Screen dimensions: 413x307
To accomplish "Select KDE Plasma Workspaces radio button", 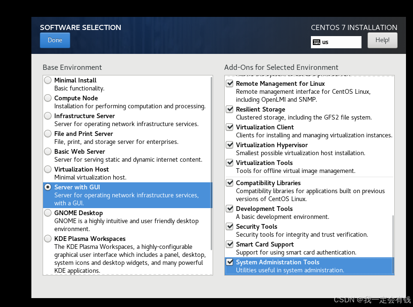I will point(48,239).
